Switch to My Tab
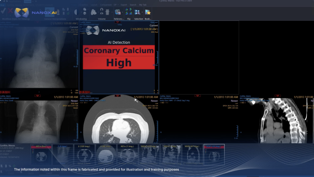The image size is (314, 177). (143, 5)
